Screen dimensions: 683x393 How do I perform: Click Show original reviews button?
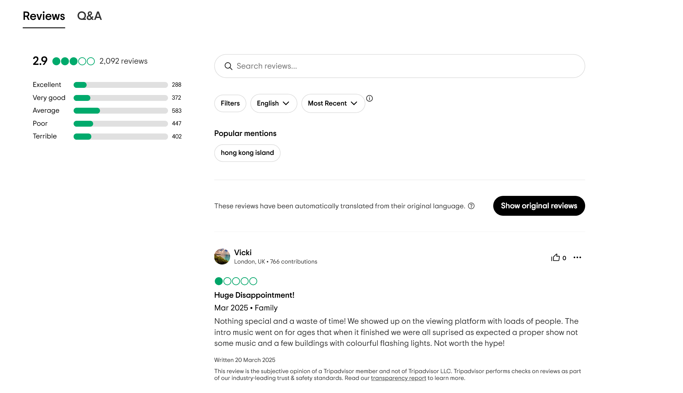click(x=539, y=206)
